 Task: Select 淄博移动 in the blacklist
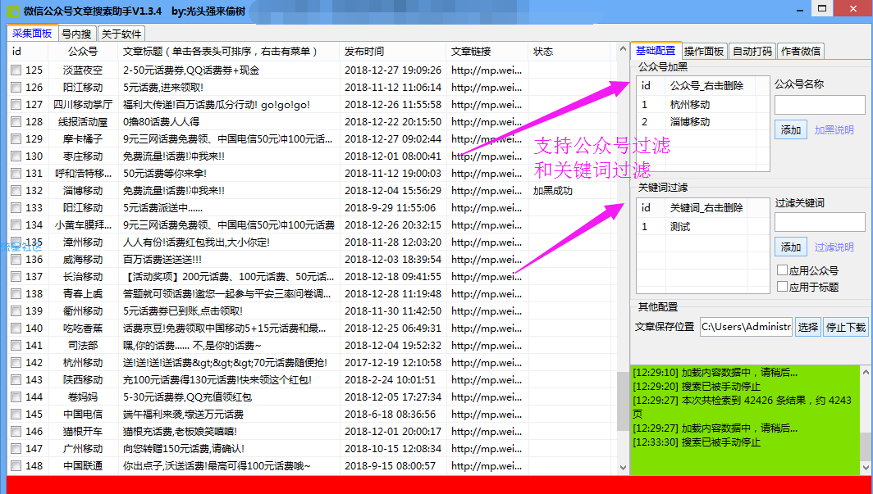point(690,122)
